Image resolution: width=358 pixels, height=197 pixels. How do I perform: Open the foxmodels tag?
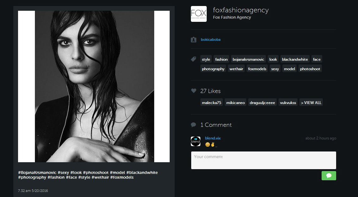[x=257, y=69]
